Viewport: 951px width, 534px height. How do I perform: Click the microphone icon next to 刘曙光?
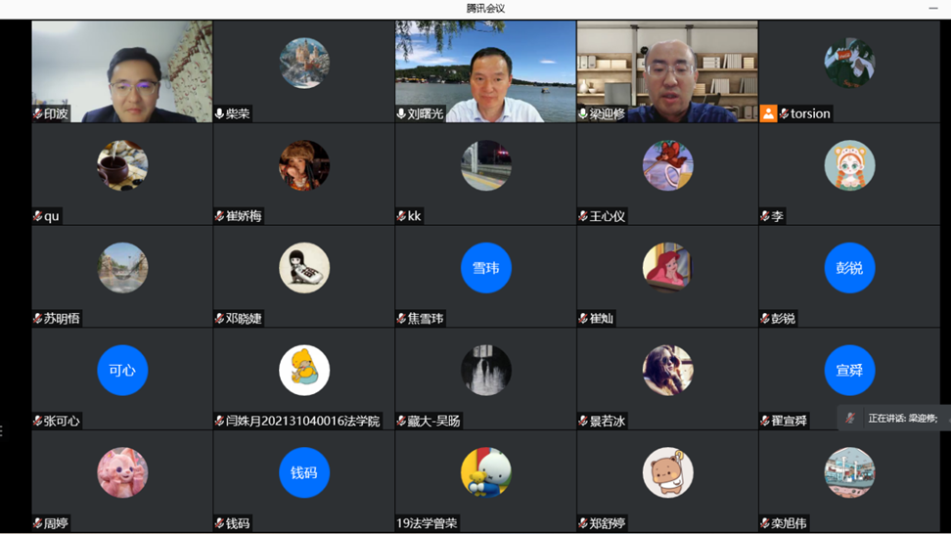[x=401, y=114]
